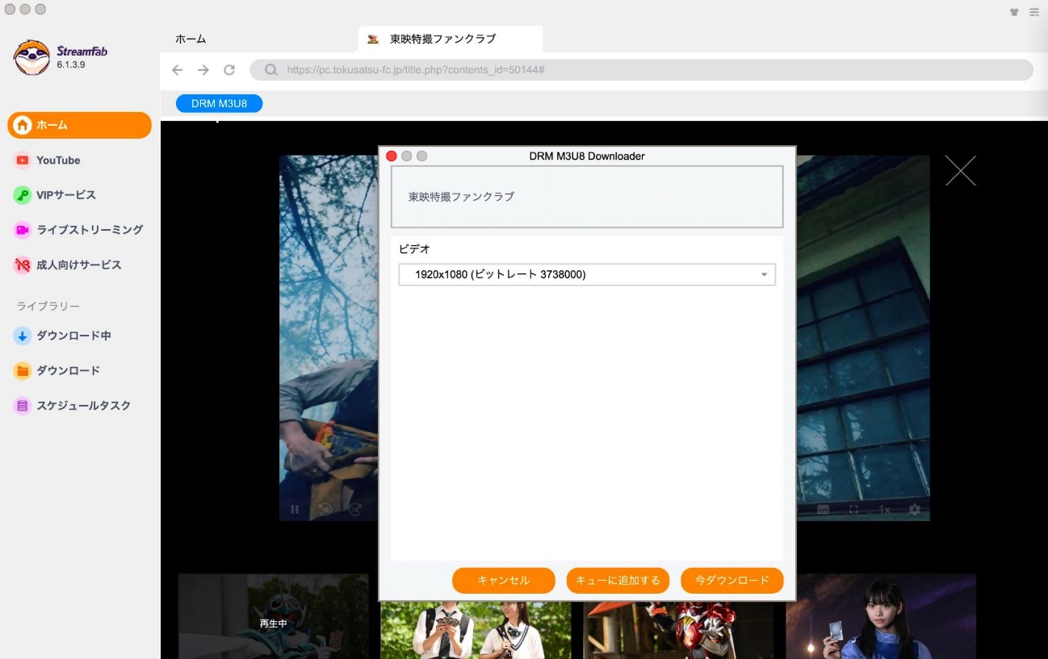Close the DRM M3U8 Downloader dialog

(392, 156)
